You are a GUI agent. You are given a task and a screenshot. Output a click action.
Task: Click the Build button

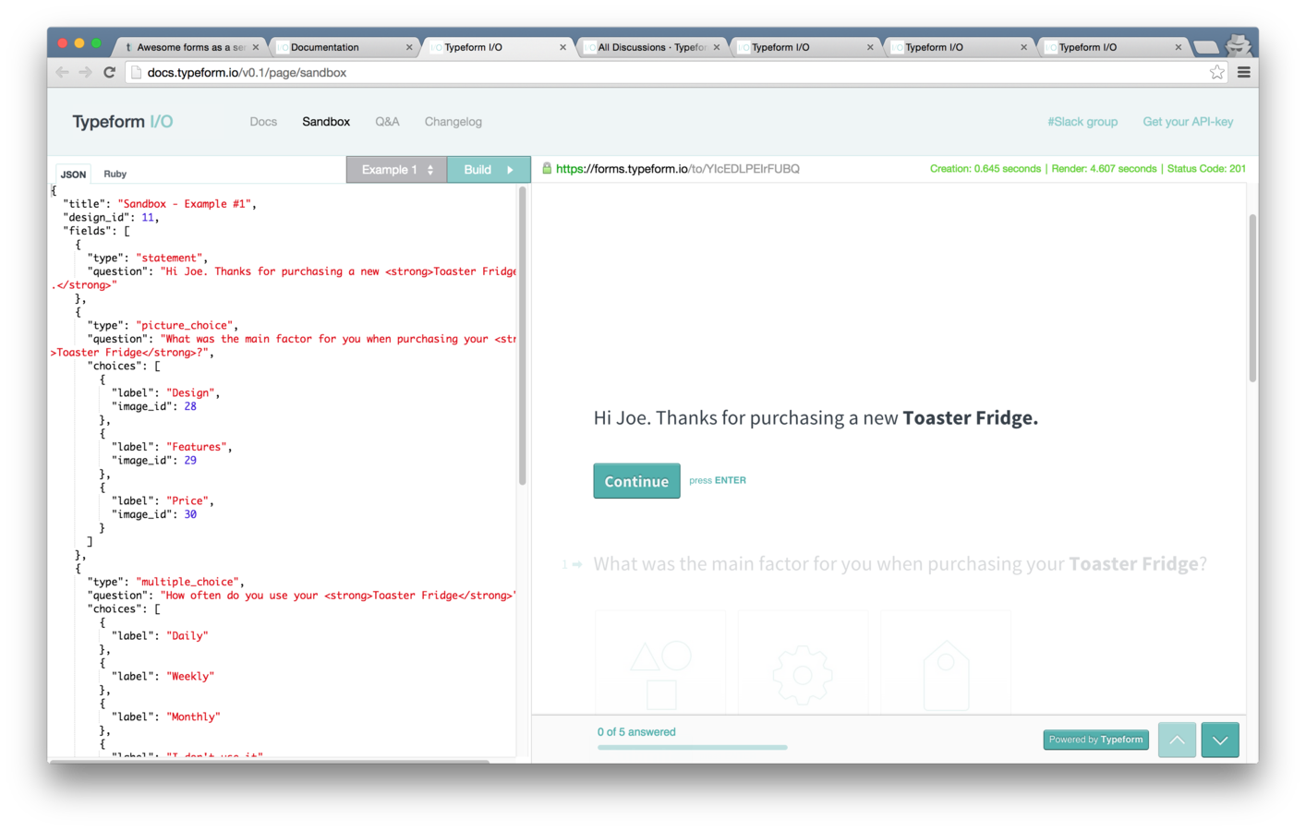[x=489, y=170]
